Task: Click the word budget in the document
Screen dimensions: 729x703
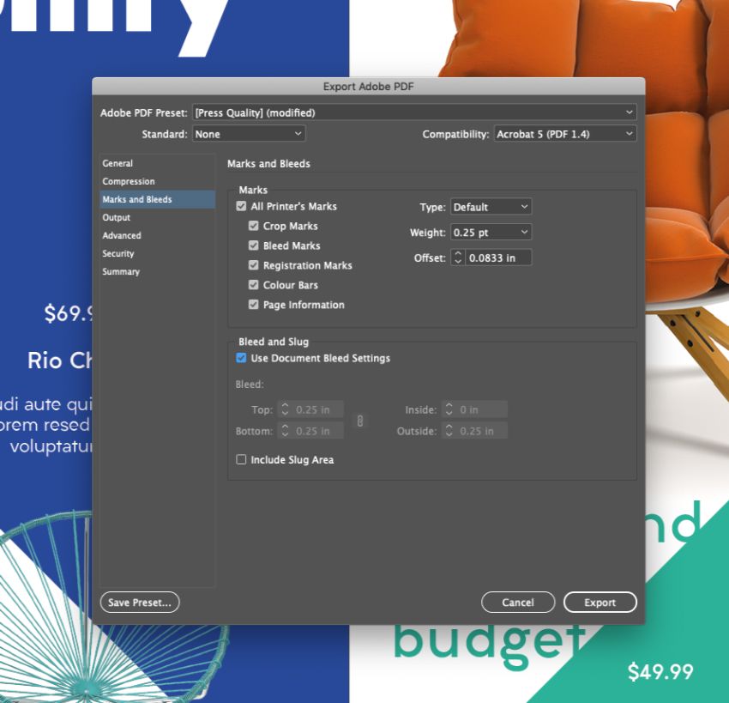Action: (489, 645)
